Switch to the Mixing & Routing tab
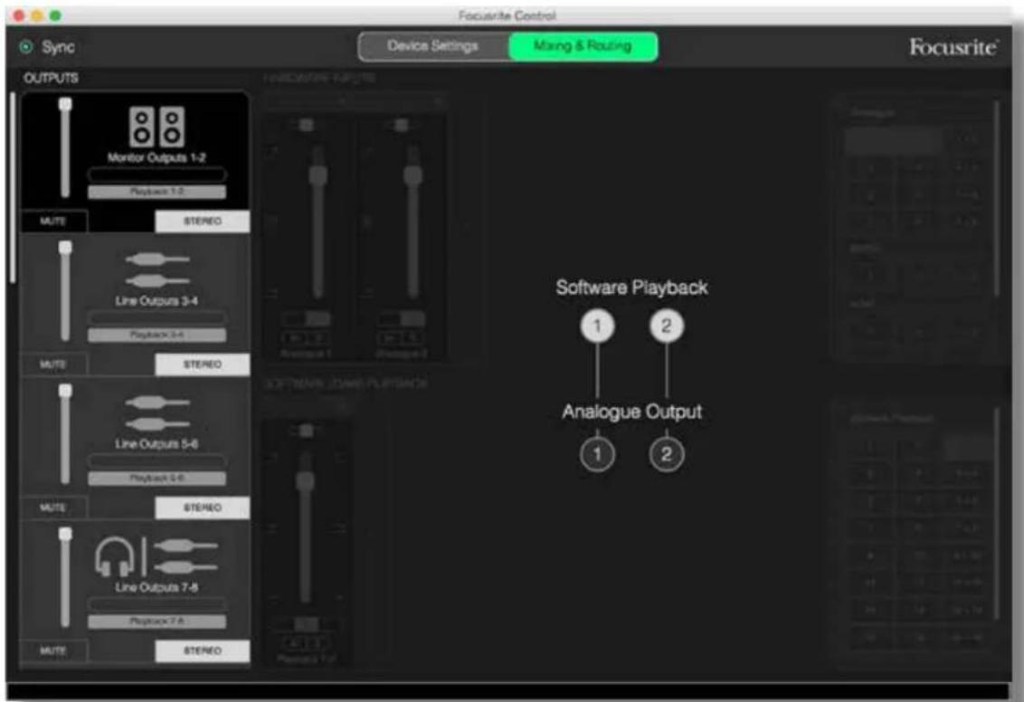The height and width of the screenshot is (702, 1024). 583,46
